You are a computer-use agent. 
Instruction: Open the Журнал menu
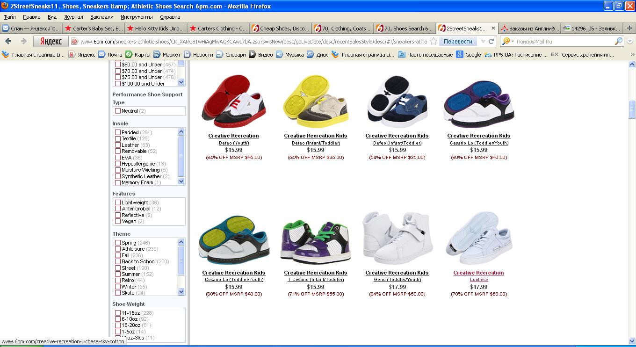coord(73,17)
